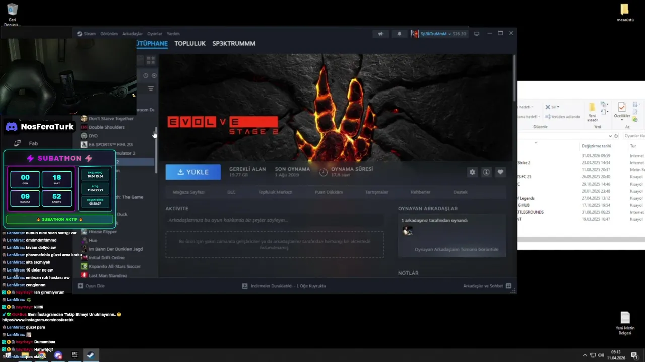Screen dimensions: 645x362
Task: Select the Explorer row dated 27.04.2025 13:12
Action: [581, 198]
